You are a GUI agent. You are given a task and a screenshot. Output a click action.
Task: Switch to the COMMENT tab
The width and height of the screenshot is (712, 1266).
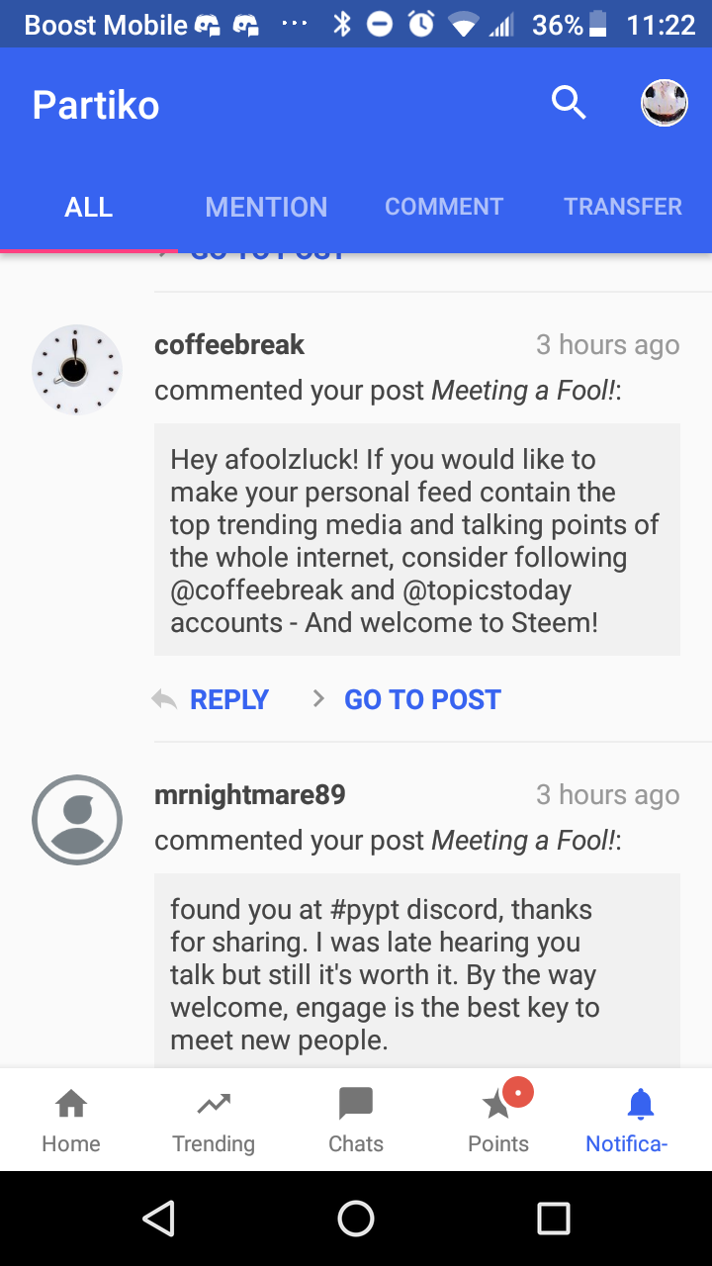click(x=444, y=207)
